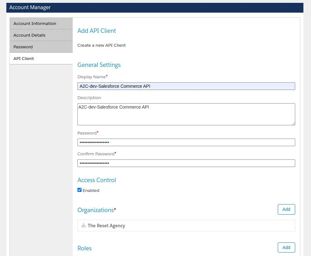Click Add next to Roles
The width and height of the screenshot is (311, 256).
(x=286, y=247)
